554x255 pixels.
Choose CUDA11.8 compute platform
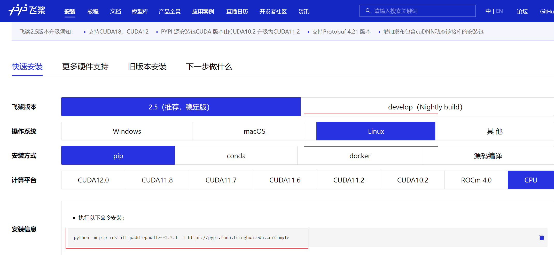pos(157,180)
